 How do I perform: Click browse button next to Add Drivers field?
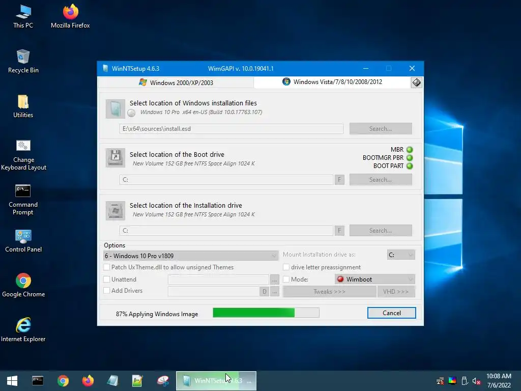coord(274,292)
